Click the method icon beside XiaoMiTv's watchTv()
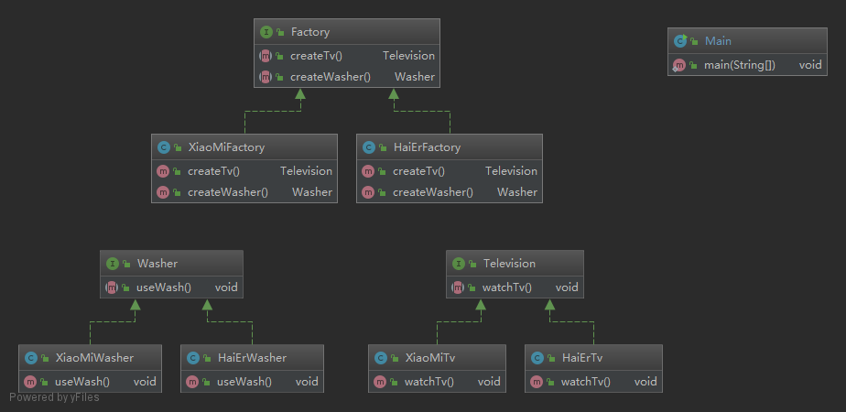The height and width of the screenshot is (412, 846). tap(380, 381)
